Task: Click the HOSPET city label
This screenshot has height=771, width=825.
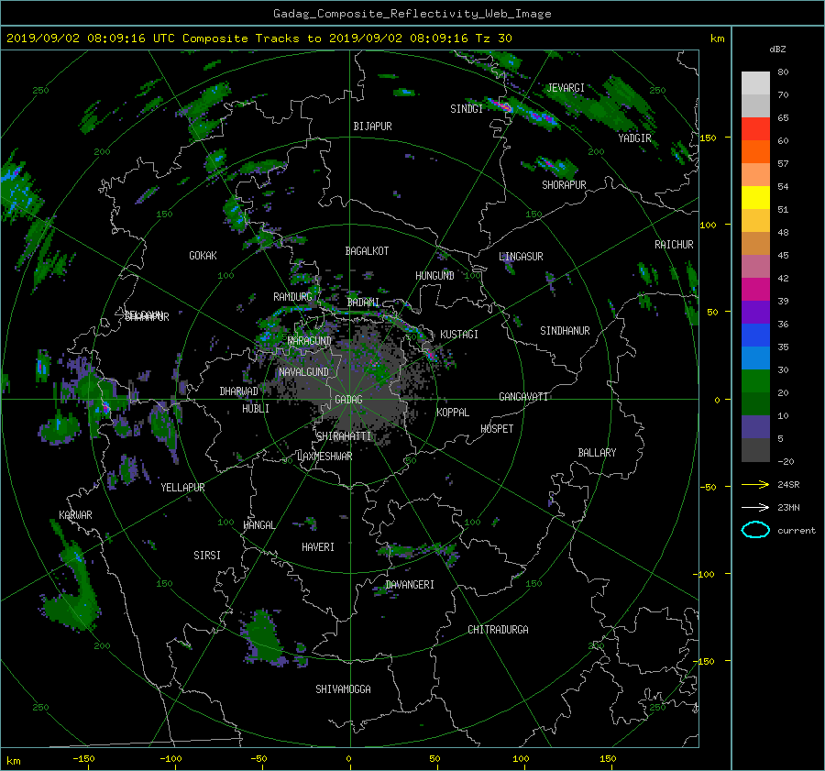Action: 497,429
